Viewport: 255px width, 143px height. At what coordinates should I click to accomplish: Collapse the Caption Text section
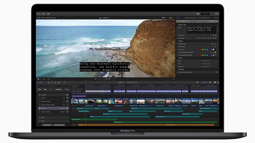[x=217, y=25]
